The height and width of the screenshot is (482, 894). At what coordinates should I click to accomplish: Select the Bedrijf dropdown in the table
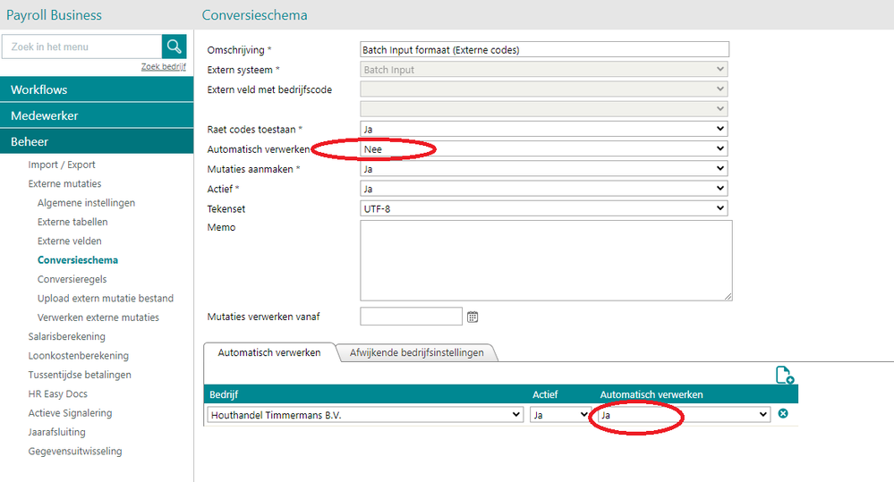(365, 415)
